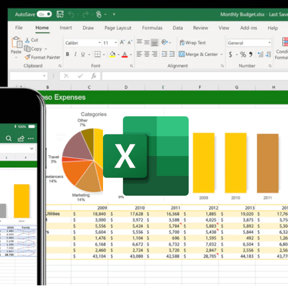Click the phone's search magnifier icon
The image size is (288, 288).
8,138
